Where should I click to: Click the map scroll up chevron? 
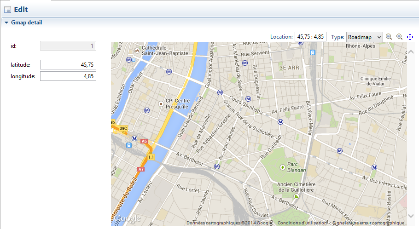click(x=411, y=52)
